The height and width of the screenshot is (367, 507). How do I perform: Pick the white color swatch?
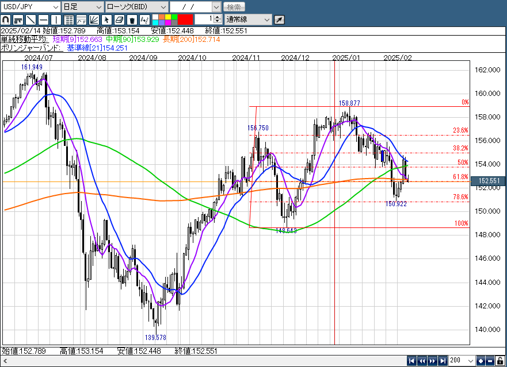point(155,17)
